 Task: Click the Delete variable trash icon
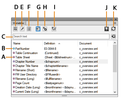pyautogui.click(x=29, y=29)
